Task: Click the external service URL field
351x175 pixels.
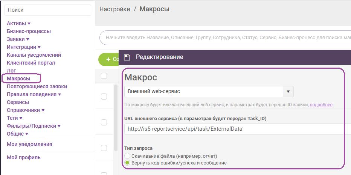Action: pos(237,129)
